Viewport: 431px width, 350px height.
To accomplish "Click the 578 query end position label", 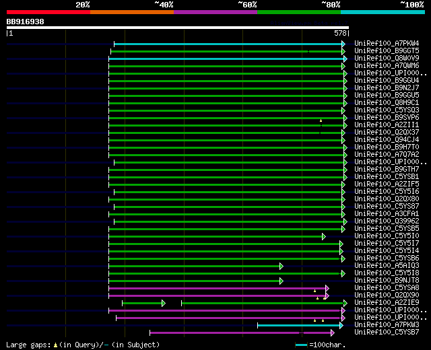I will pos(340,33).
